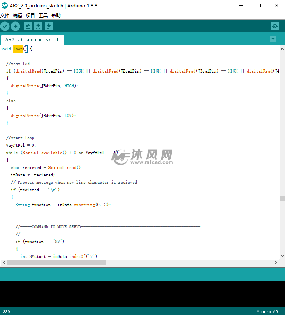Click the vertical scrollbar up arrow
Image resolution: width=285 pixels, height=315 pixels.
pyautogui.click(x=282, y=49)
